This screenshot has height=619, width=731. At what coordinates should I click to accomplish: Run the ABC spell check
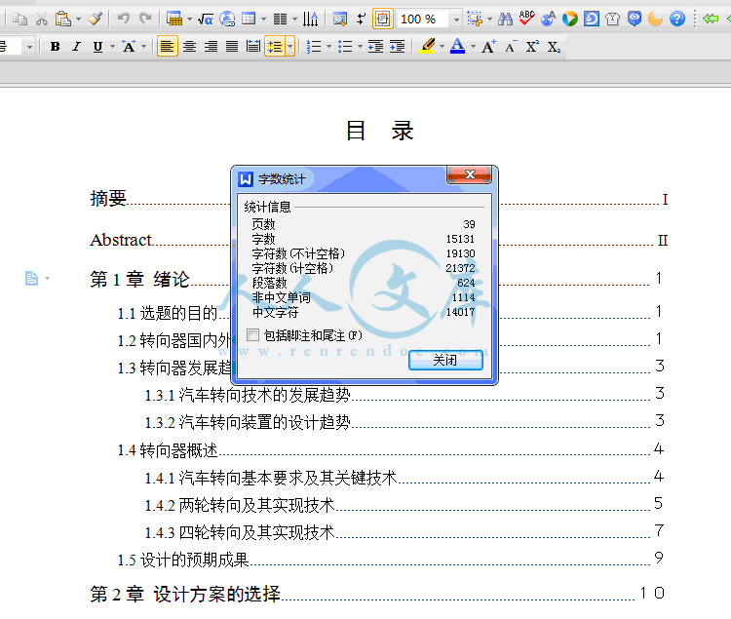pos(526,19)
